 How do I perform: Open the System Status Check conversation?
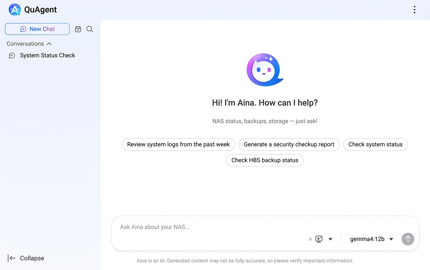[47, 56]
